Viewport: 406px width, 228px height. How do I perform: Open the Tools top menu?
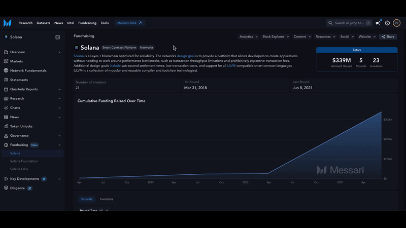tap(105, 23)
